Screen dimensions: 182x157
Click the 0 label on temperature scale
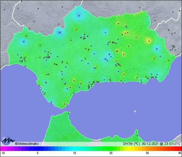pyautogui.click(x=38, y=153)
